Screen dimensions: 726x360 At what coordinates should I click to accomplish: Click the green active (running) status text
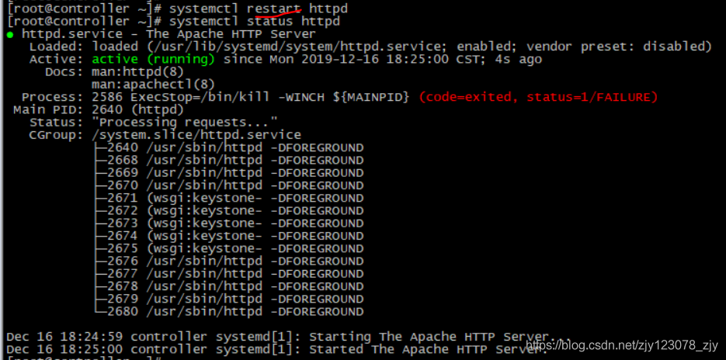(x=153, y=59)
